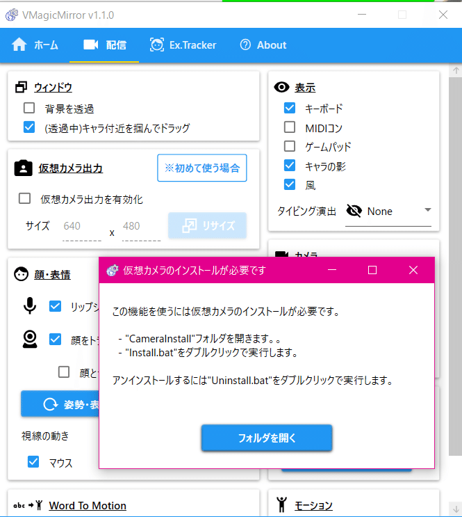Open the Ex.Tracker tab
Viewport: 462px width, 517px height.
183,45
